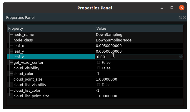Close the window with the orange button
This screenshot has height=112, width=190.
[x=182, y=8]
